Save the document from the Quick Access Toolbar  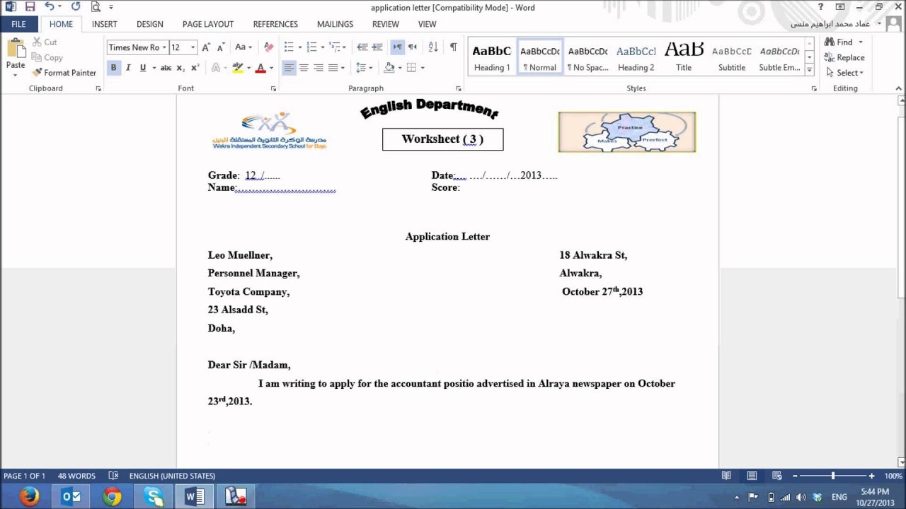(30, 7)
